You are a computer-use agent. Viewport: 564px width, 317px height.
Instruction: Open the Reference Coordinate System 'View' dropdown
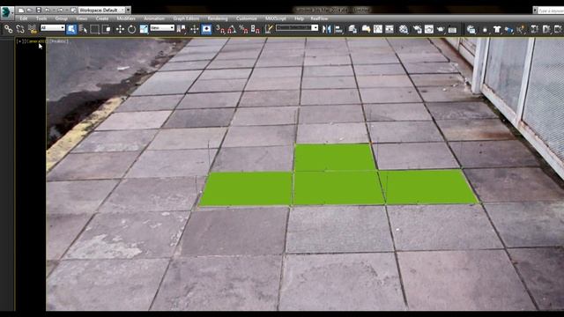(162, 27)
